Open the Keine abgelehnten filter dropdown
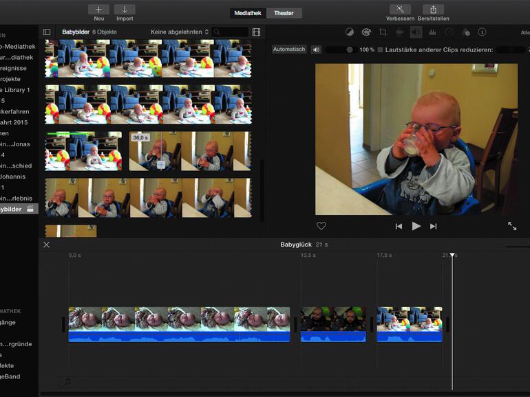This screenshot has width=530, height=397. point(180,32)
